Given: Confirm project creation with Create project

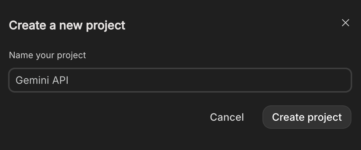Looking at the screenshot, I should pyautogui.click(x=307, y=117).
